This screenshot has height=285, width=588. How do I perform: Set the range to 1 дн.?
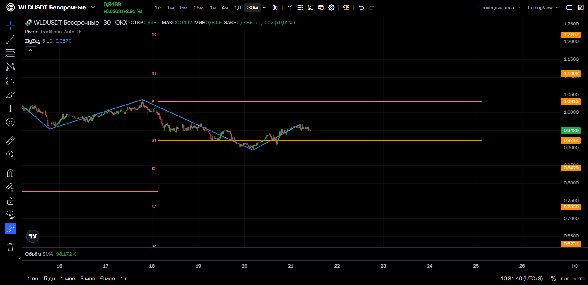click(33, 279)
